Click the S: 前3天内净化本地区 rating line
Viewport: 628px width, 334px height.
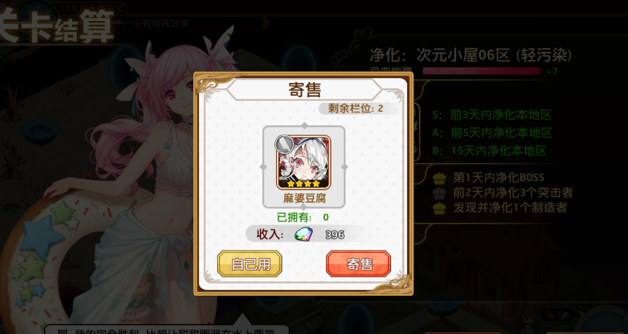[x=492, y=115]
